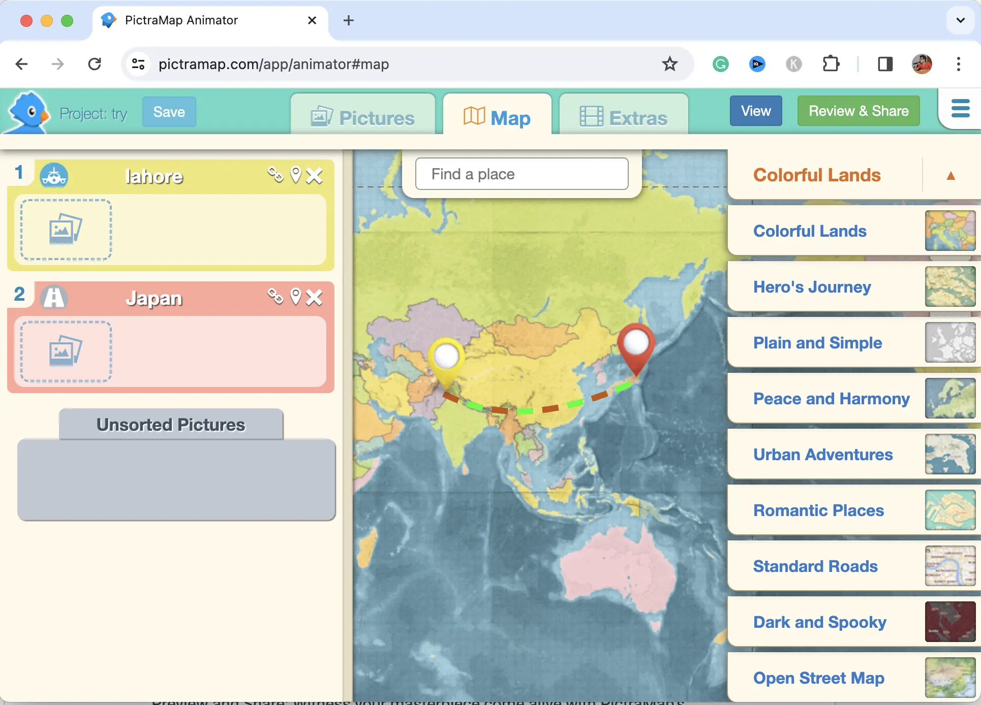
Task: Click in the Find a place field
Action: (522, 174)
